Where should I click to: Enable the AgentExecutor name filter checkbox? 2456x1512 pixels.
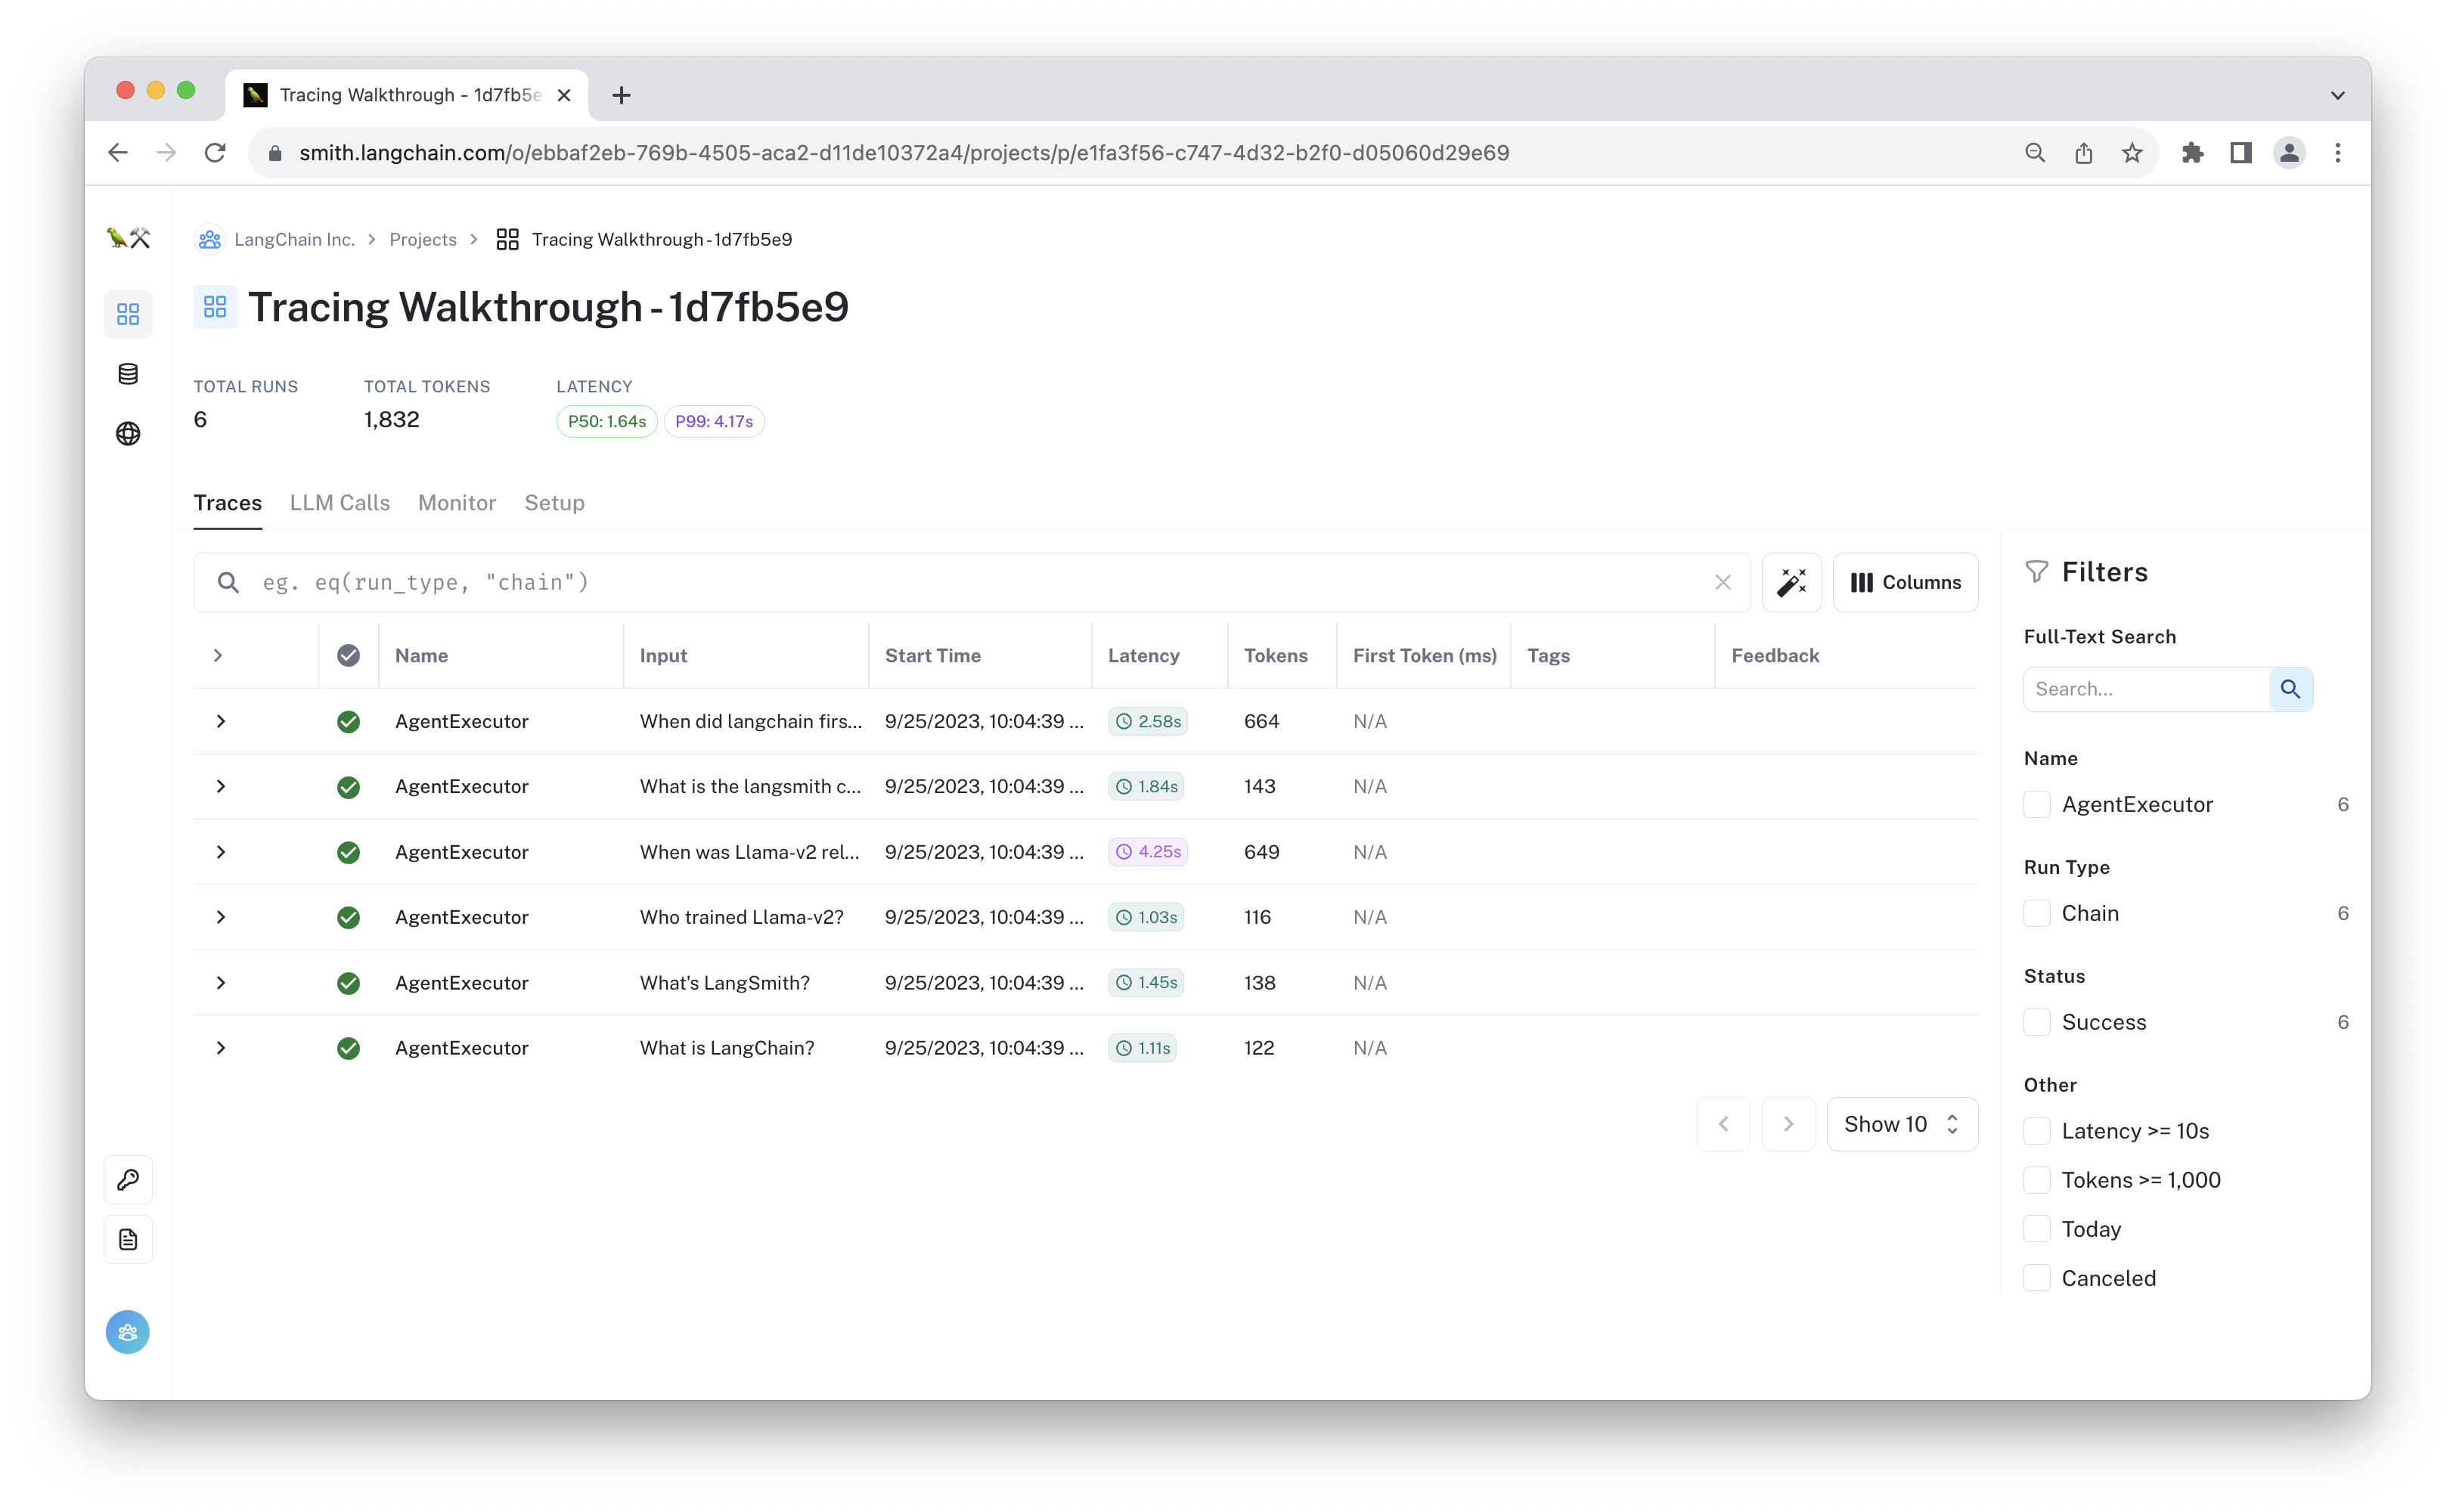pyautogui.click(x=2037, y=805)
